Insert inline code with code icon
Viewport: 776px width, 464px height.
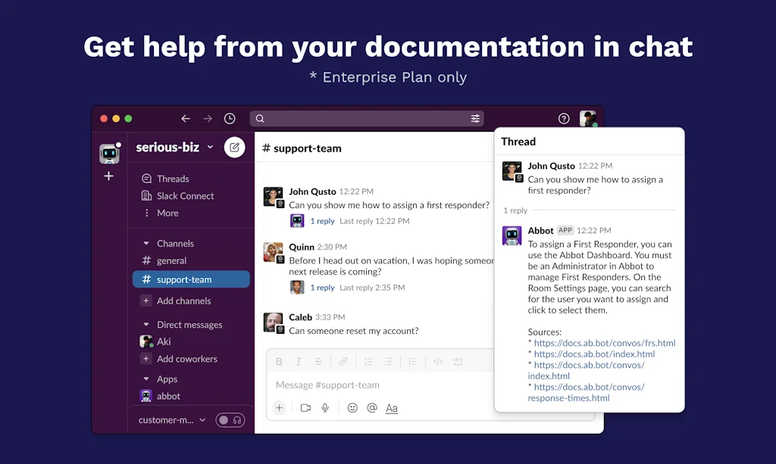click(438, 362)
